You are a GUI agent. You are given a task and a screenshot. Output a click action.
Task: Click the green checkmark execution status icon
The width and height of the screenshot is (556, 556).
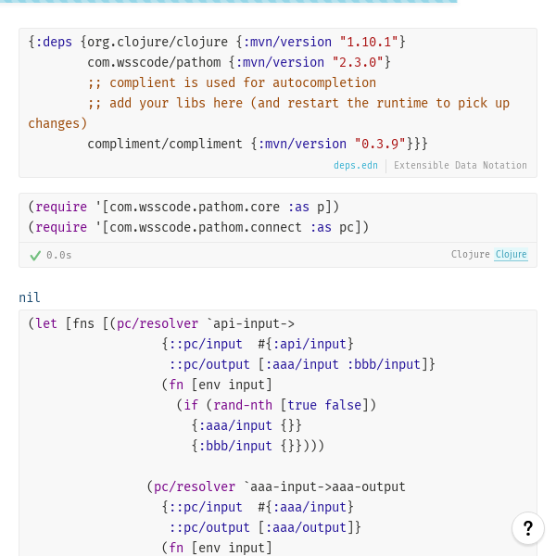[35, 256]
